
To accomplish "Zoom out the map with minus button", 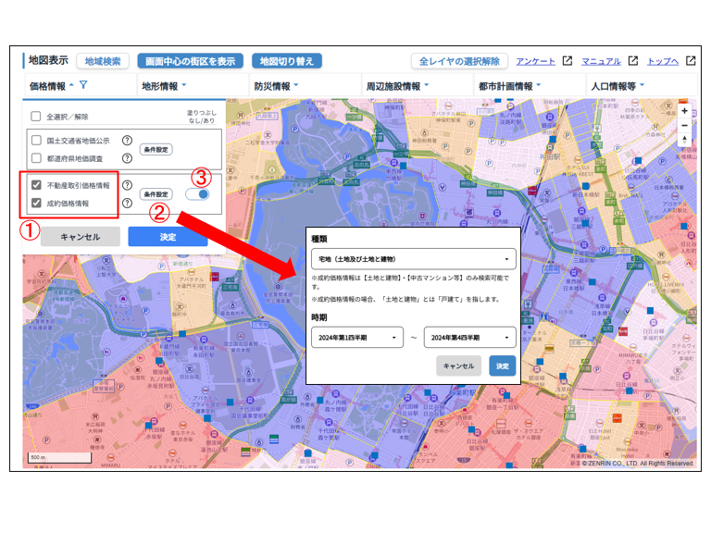I will click(684, 125).
